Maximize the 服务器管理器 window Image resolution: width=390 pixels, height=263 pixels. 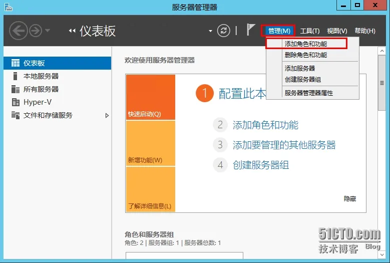tap(357, 5)
